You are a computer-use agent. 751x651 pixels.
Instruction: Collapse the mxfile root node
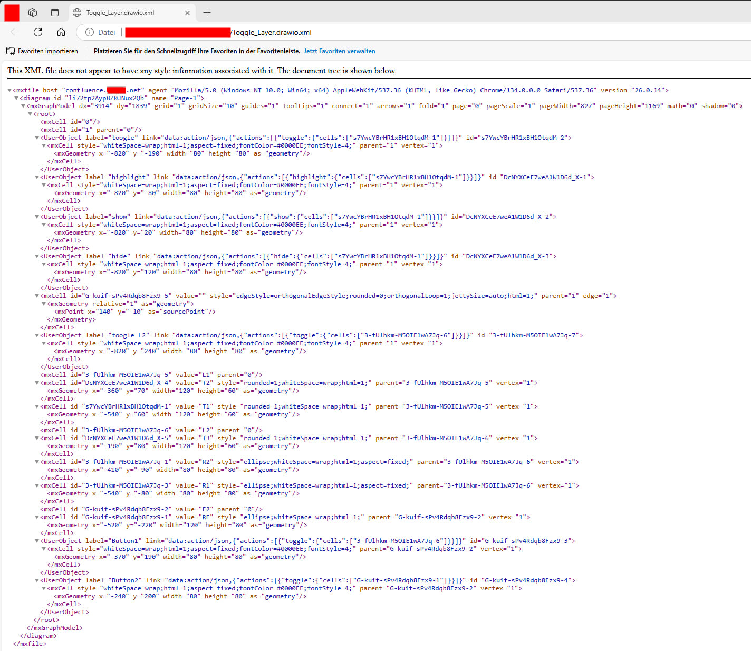coord(9,90)
